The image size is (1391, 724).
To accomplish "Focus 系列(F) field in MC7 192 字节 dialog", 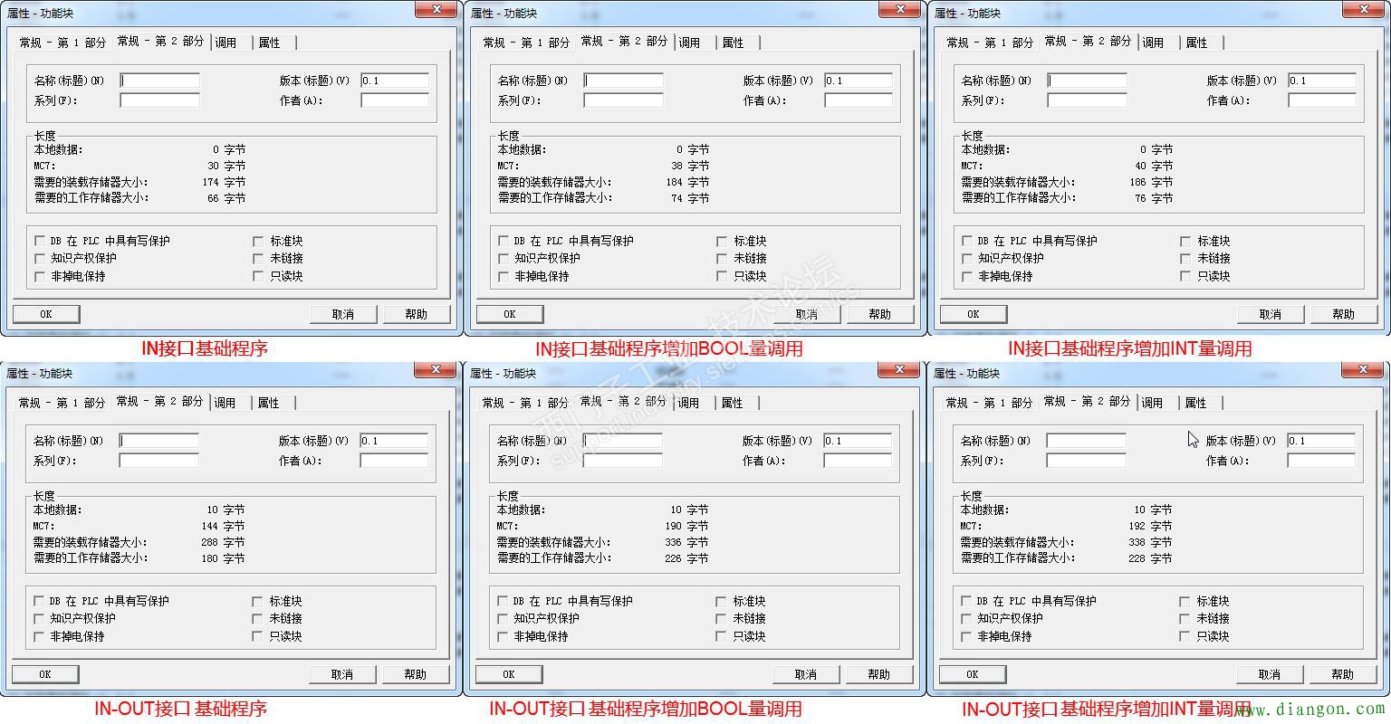I will pyautogui.click(x=1087, y=461).
